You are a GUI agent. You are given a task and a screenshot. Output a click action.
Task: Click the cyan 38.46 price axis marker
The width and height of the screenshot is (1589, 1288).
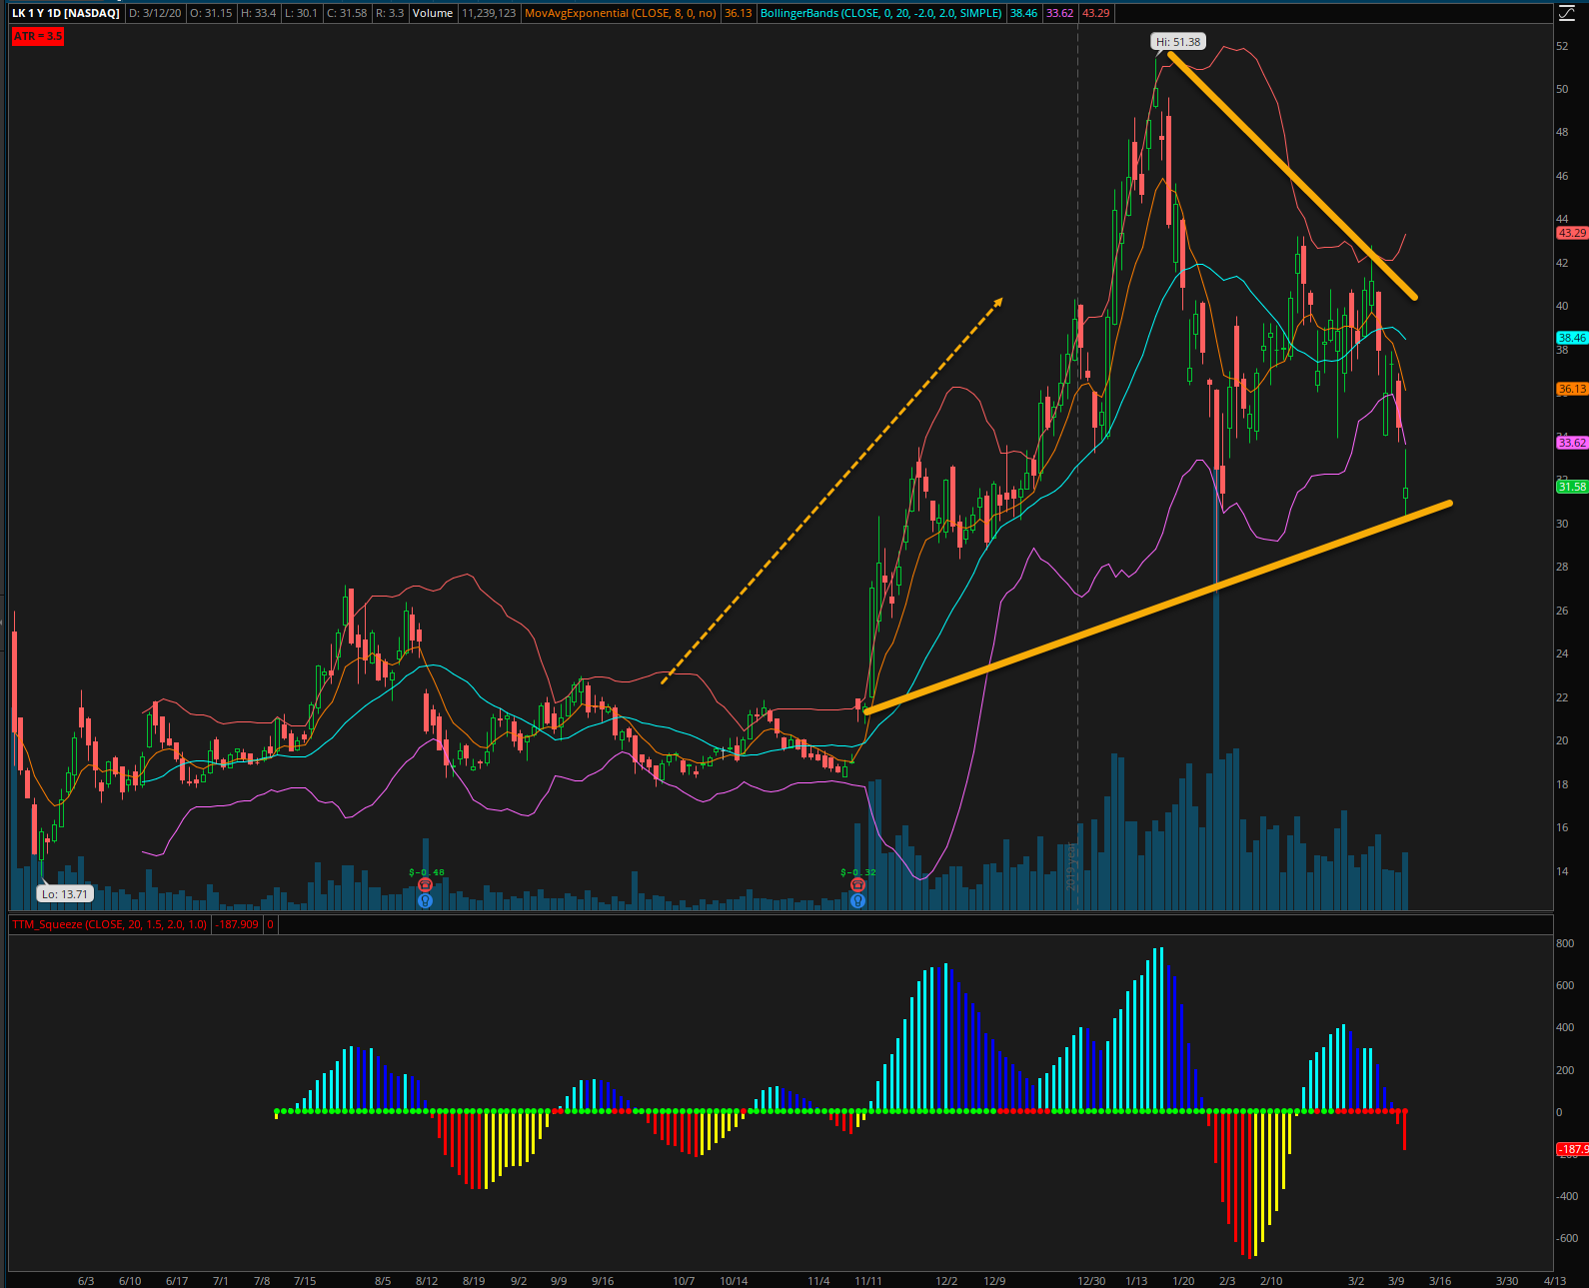click(x=1572, y=338)
